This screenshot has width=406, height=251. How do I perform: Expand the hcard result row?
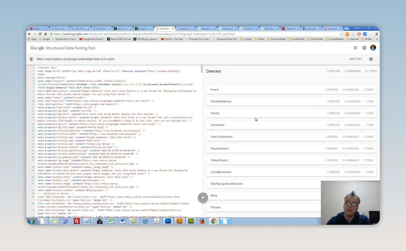291,90
